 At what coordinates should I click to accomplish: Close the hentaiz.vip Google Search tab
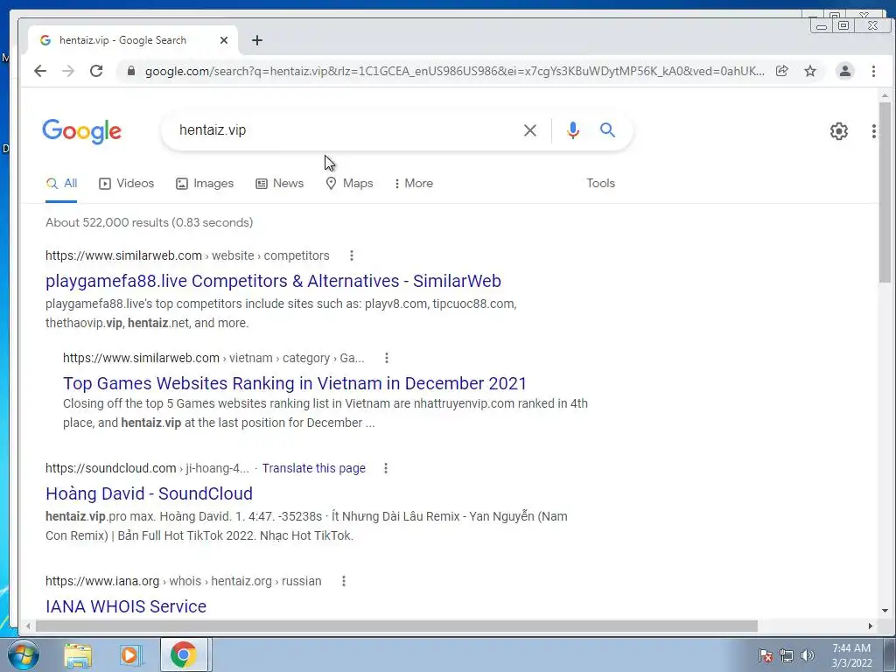tap(224, 40)
